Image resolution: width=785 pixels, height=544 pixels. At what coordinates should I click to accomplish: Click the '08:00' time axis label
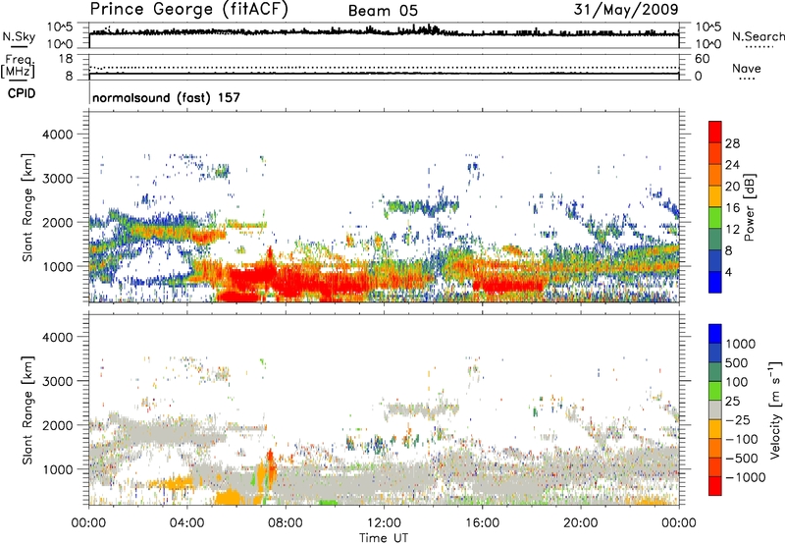coord(286,523)
